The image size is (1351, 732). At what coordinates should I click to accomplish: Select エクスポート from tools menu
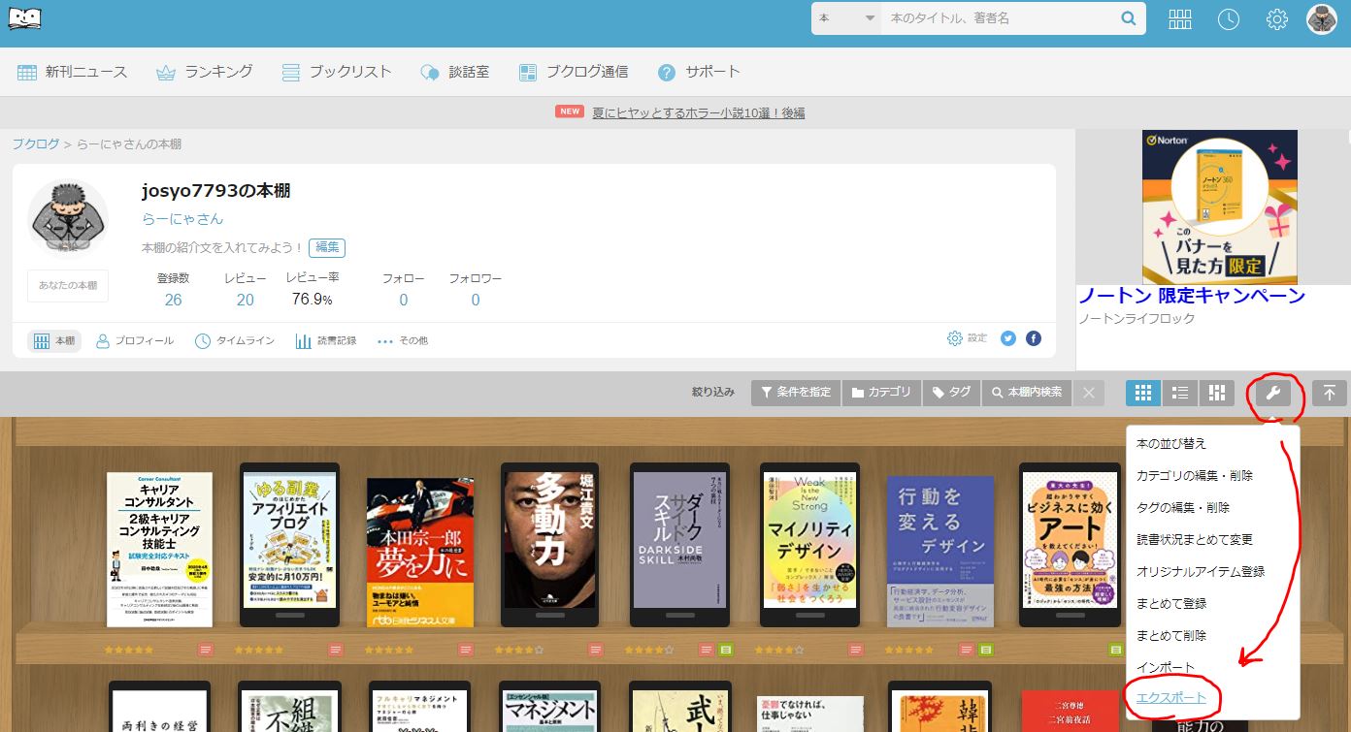(x=1170, y=698)
